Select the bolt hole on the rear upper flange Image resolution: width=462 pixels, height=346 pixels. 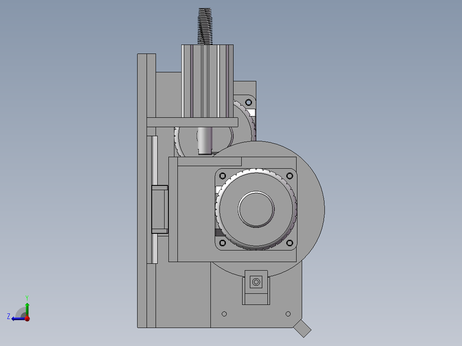pos(249,102)
